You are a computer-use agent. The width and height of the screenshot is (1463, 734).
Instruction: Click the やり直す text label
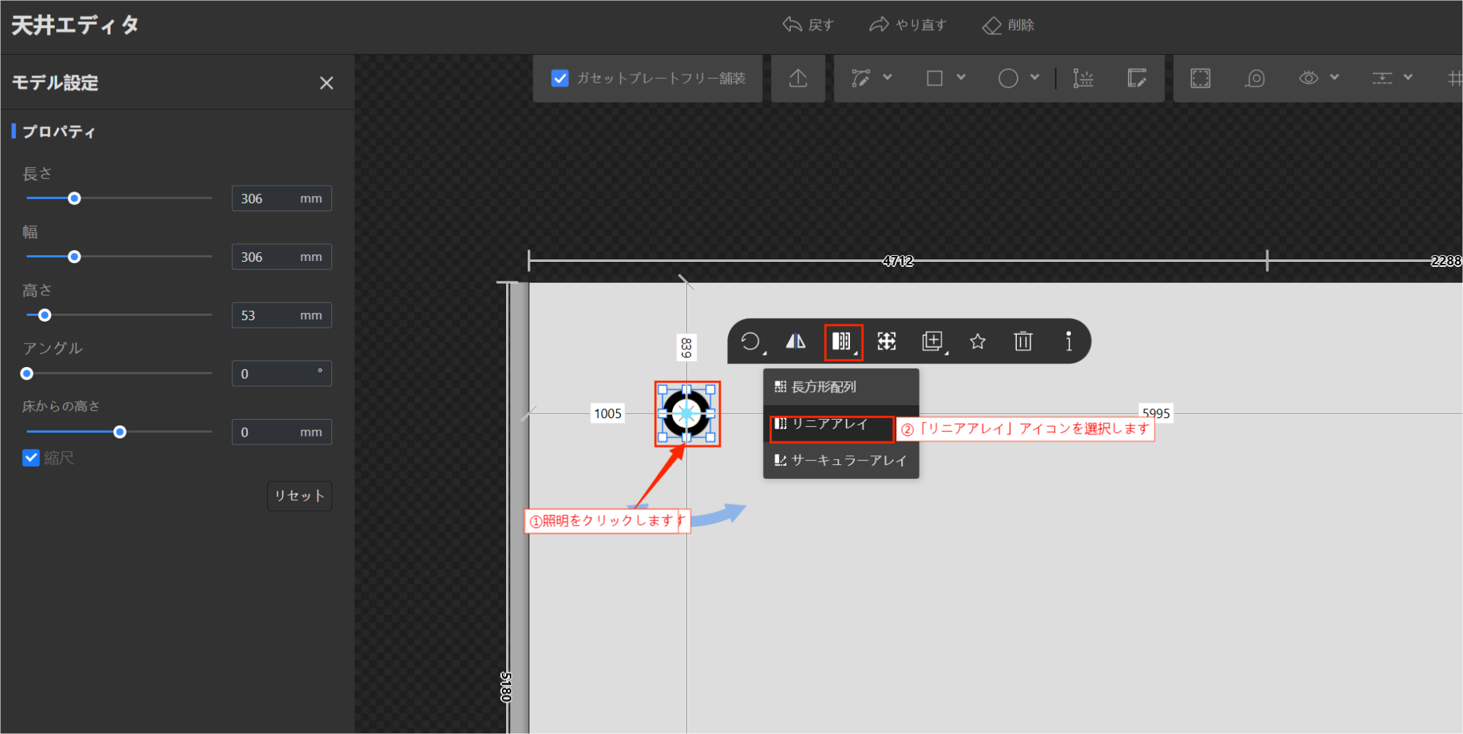click(921, 26)
